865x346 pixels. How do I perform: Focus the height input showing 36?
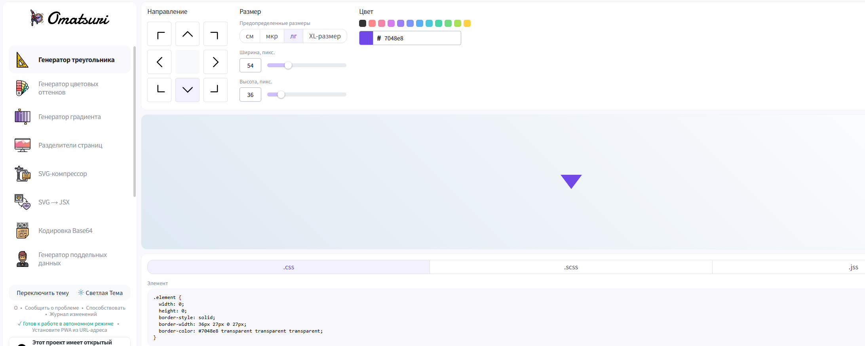tap(250, 95)
